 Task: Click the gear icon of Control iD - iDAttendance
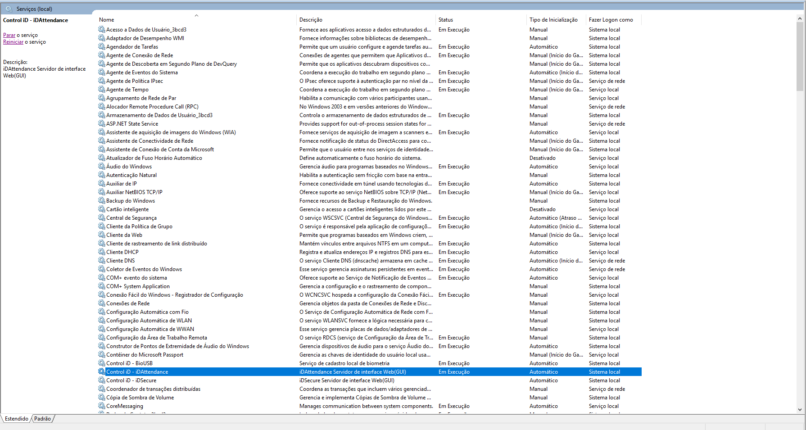pos(102,371)
